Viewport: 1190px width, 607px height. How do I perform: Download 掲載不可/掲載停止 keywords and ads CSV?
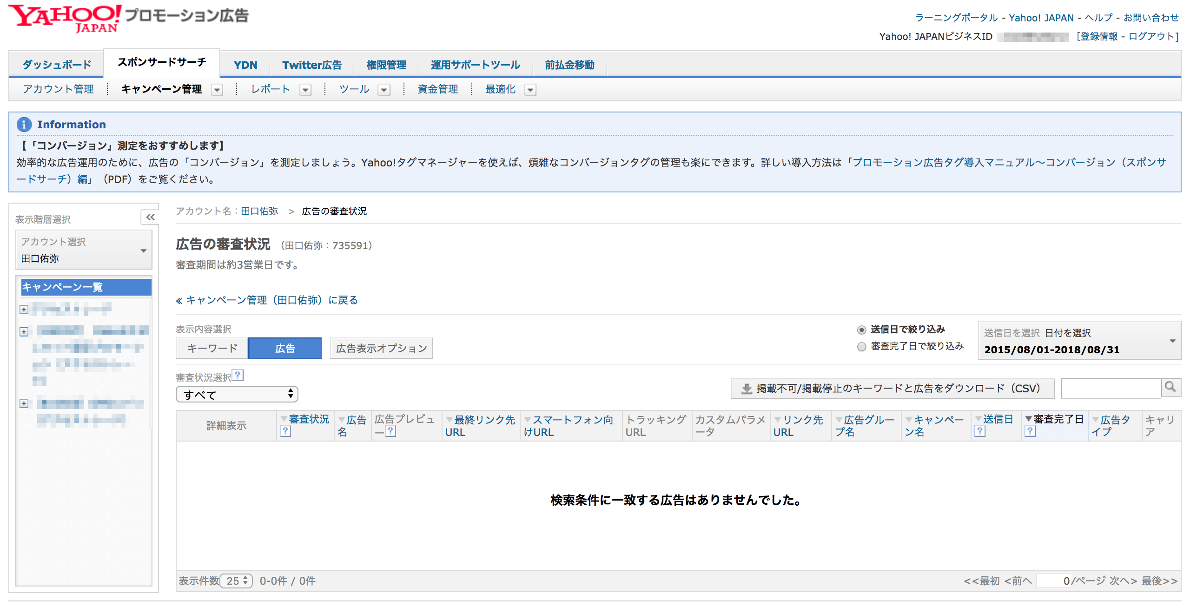(x=892, y=389)
